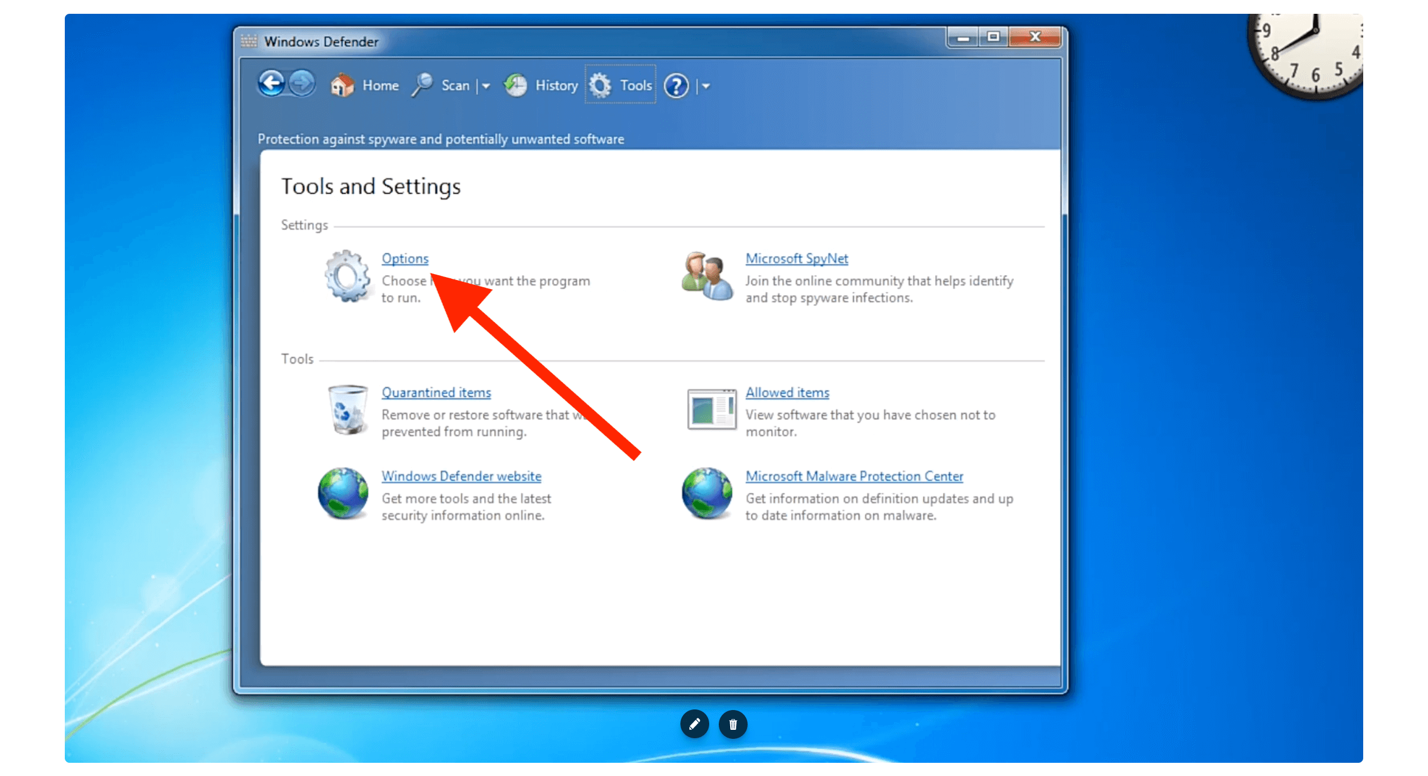
Task: Maximize the Windows Defender window
Action: tap(994, 37)
